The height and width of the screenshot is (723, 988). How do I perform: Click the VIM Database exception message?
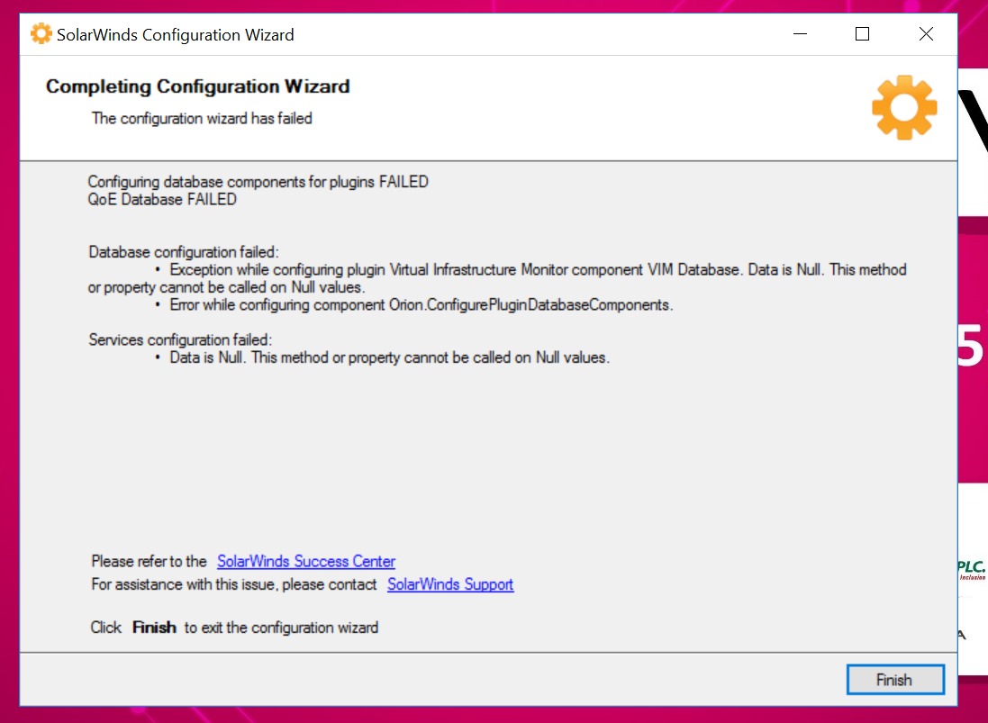[497, 278]
